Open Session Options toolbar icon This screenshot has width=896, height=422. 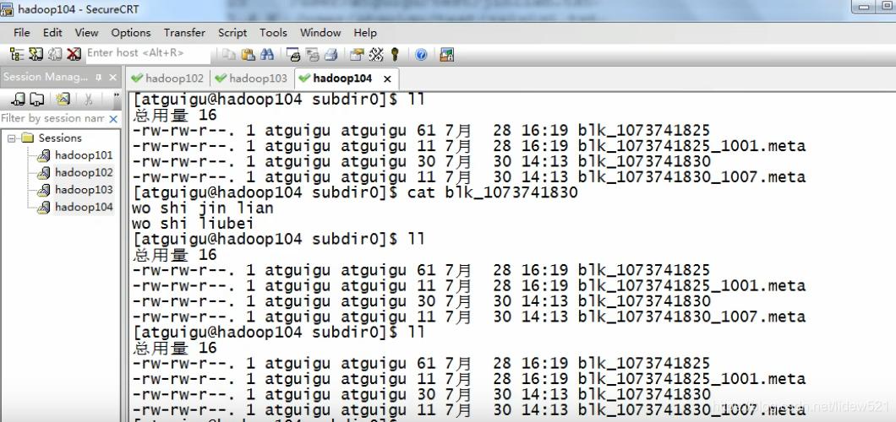pyautogui.click(x=358, y=55)
